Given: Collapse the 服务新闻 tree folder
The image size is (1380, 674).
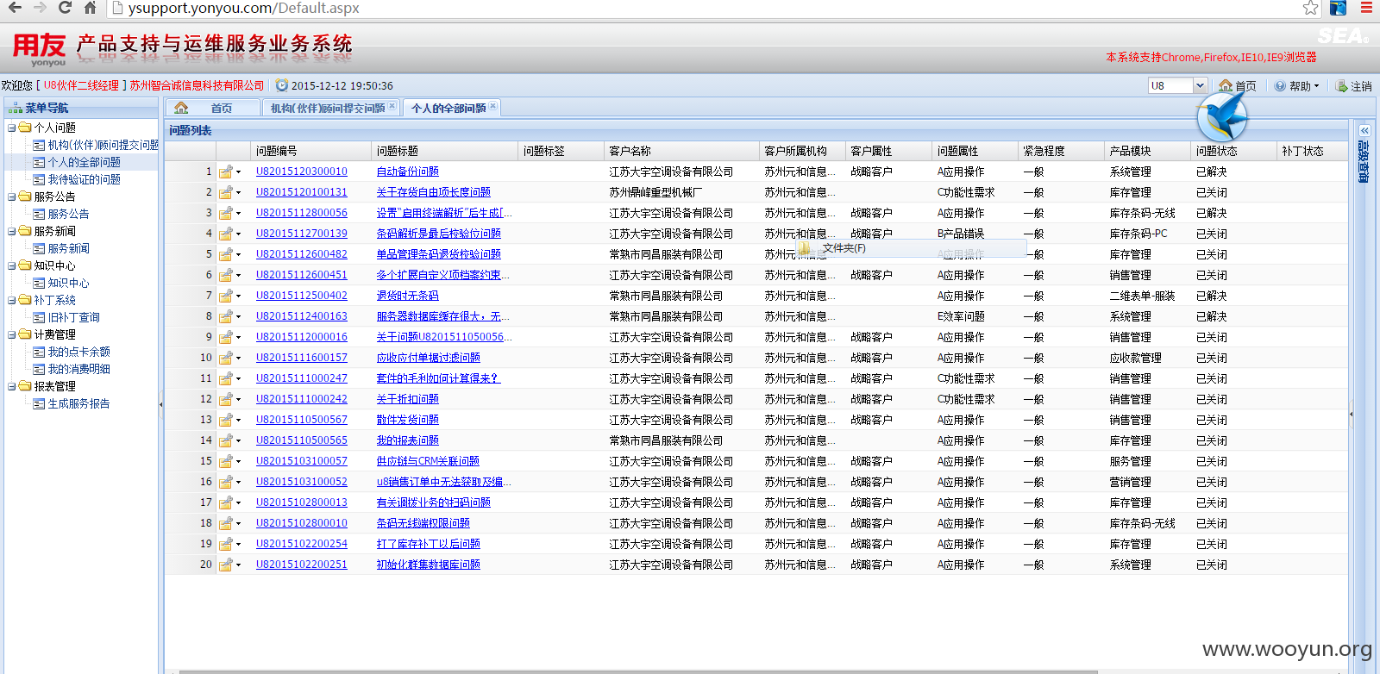Looking at the screenshot, I should (12, 231).
